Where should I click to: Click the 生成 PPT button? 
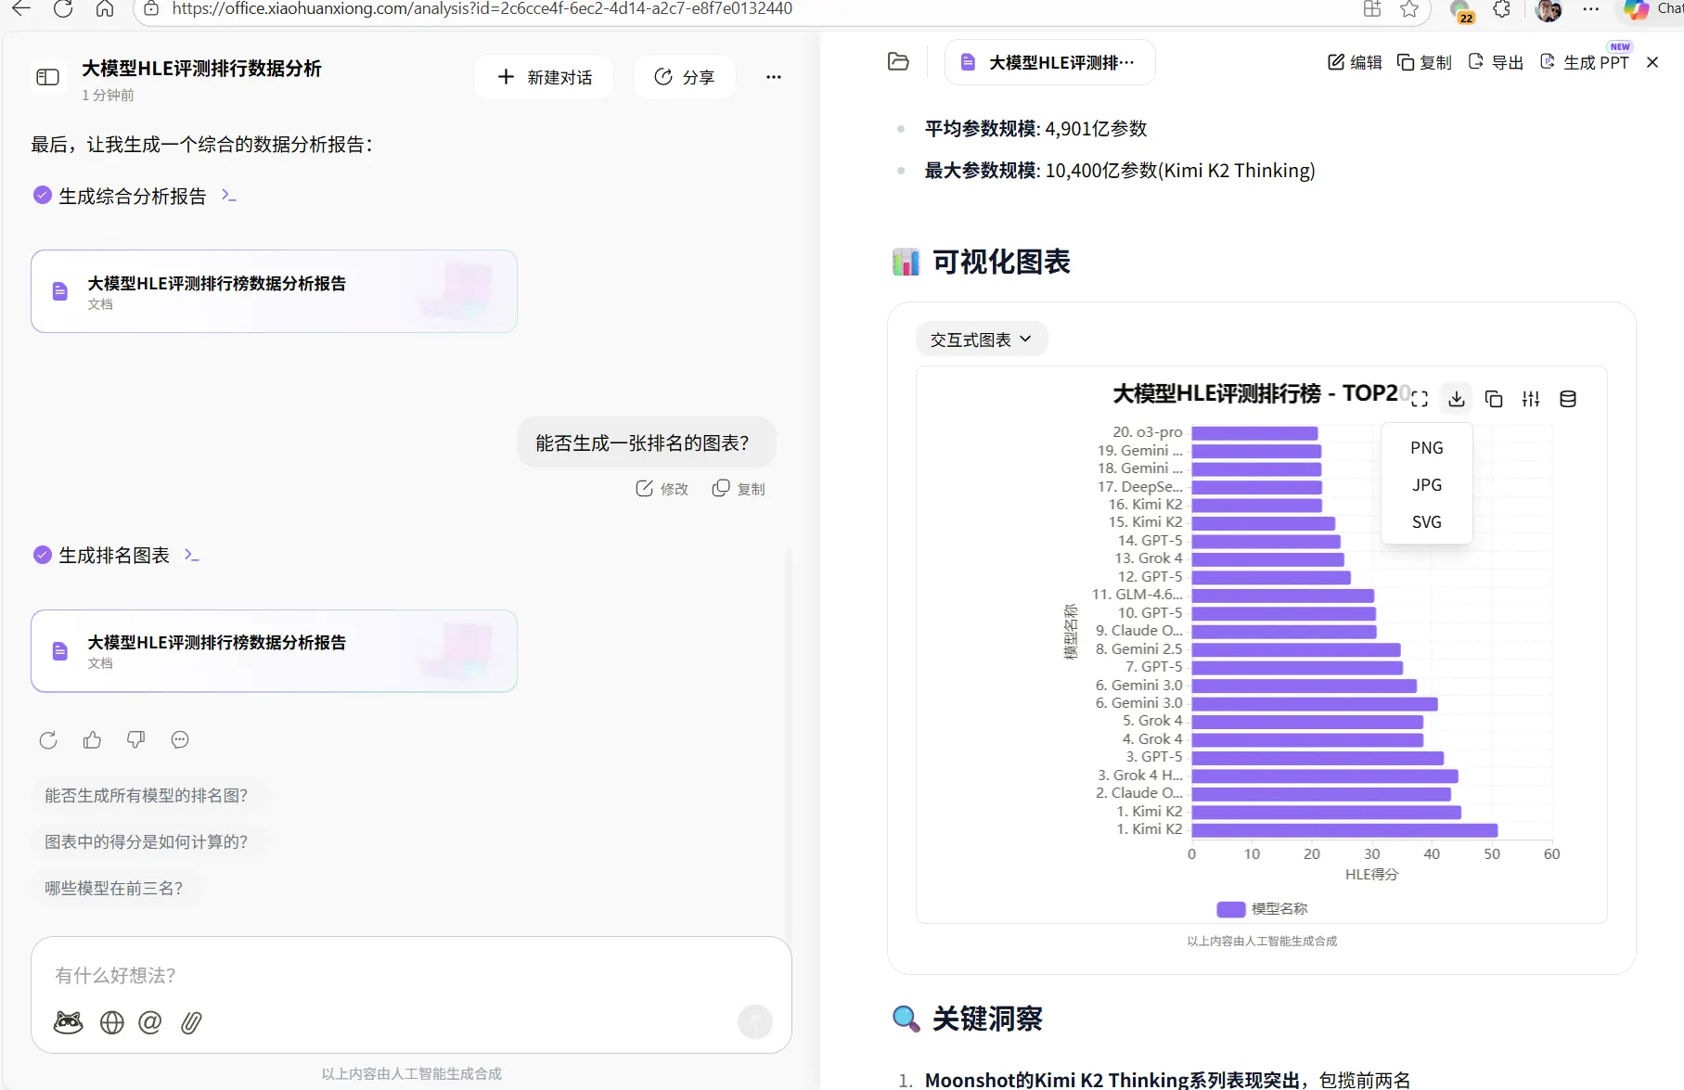tap(1585, 62)
